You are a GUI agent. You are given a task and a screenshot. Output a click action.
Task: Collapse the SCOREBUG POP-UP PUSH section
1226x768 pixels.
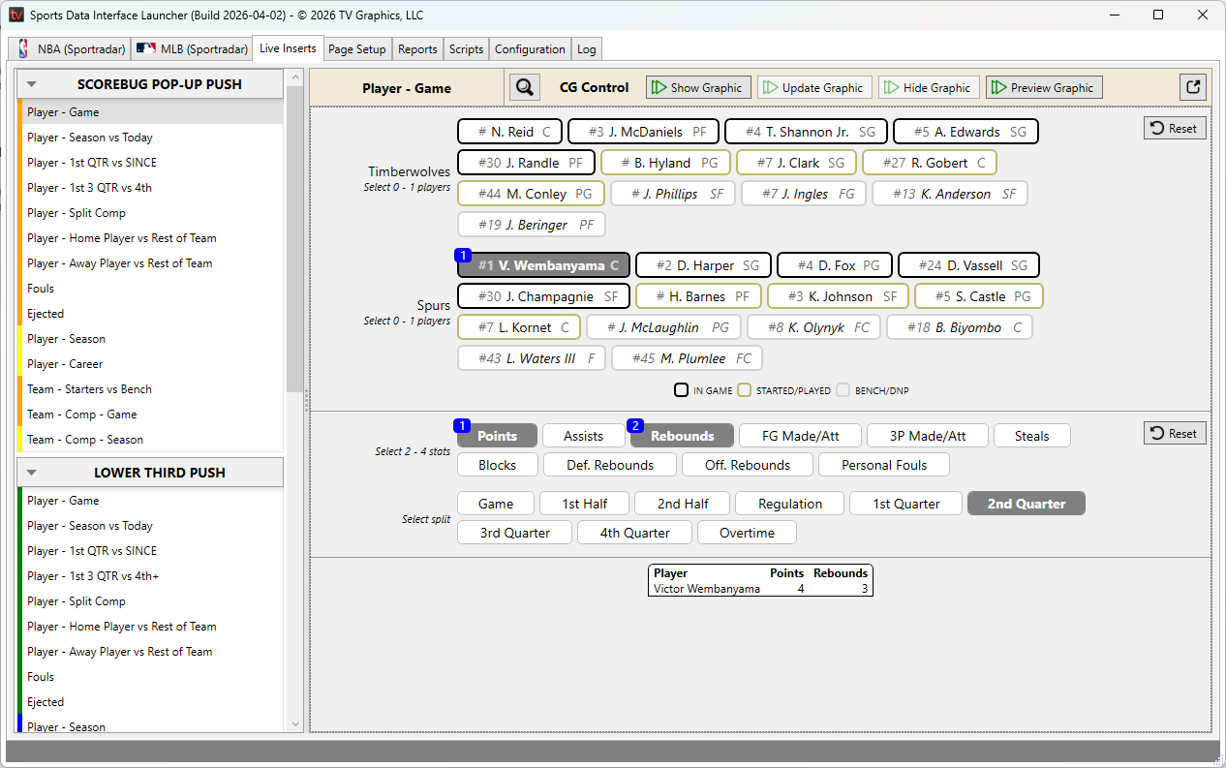click(32, 84)
